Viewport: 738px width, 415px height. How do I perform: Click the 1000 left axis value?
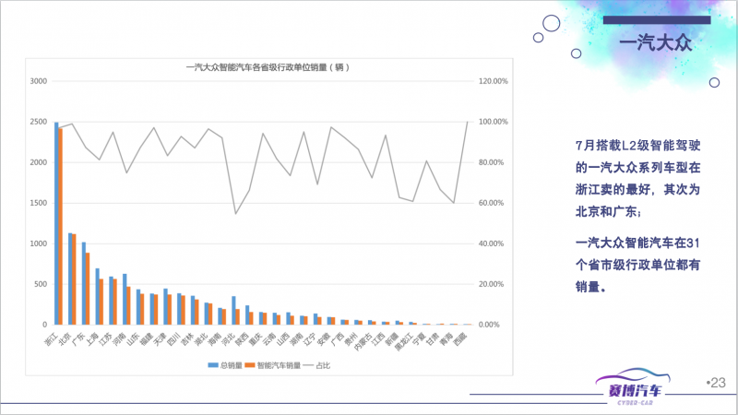[39, 243]
